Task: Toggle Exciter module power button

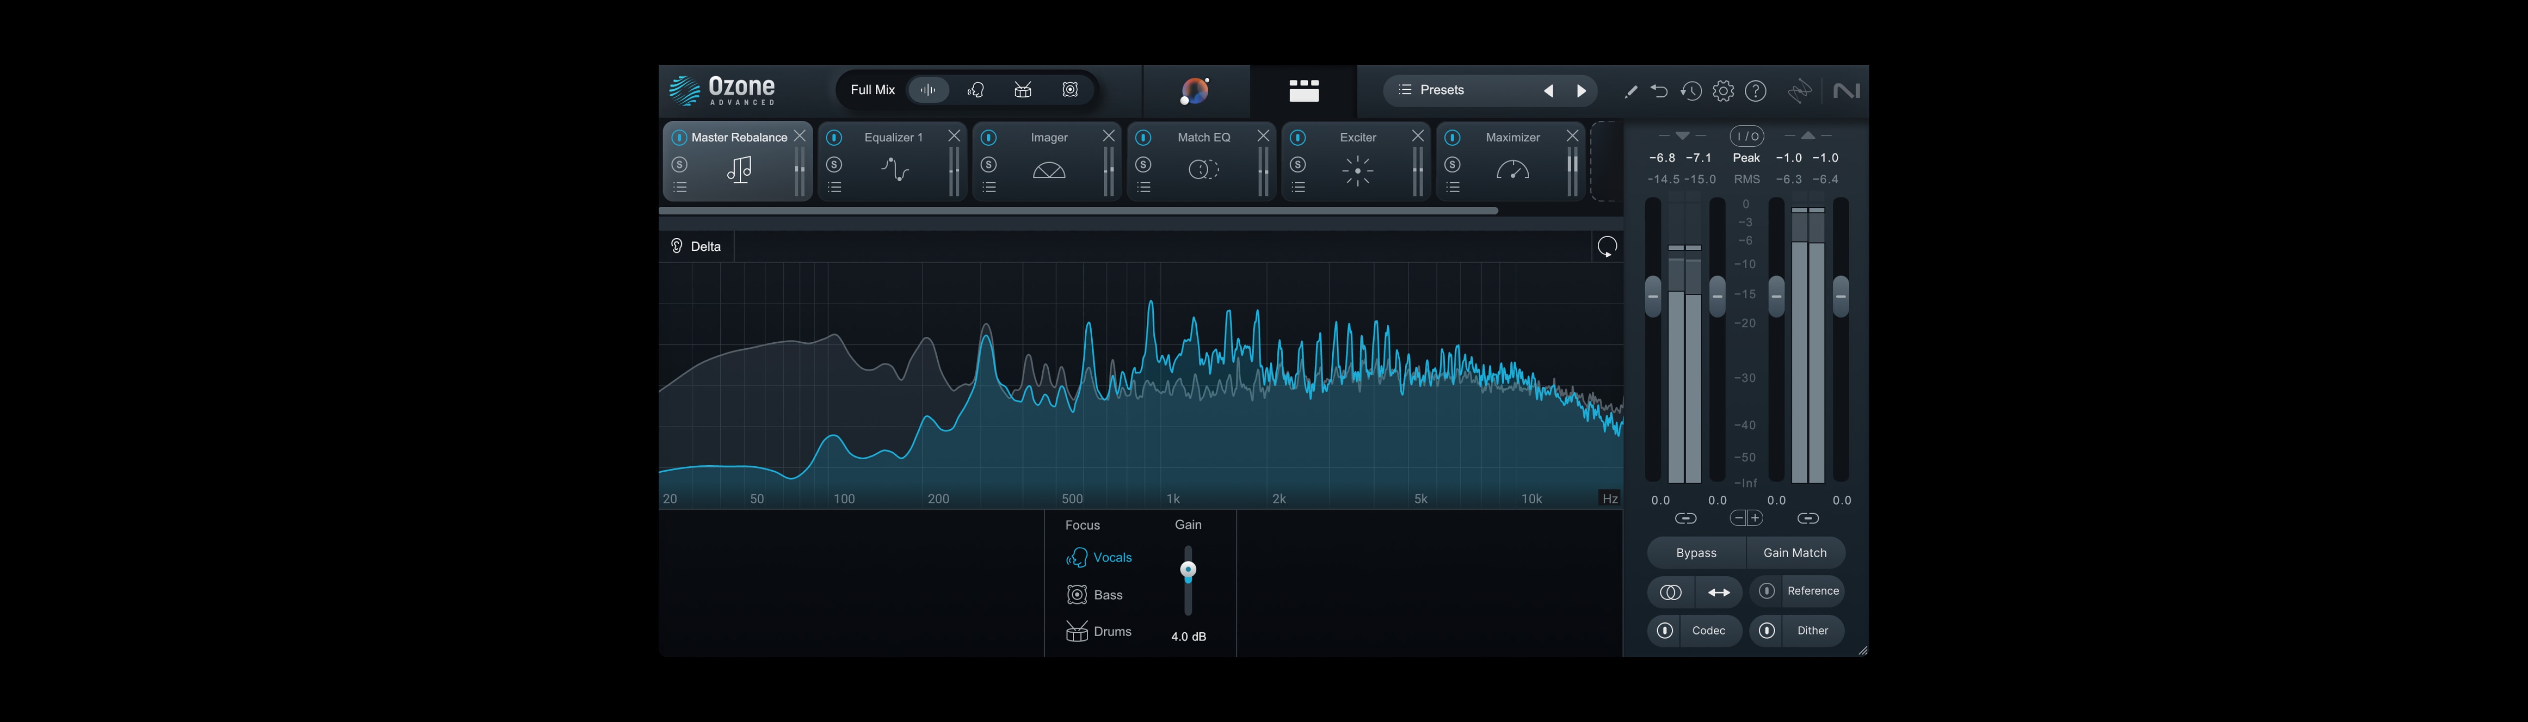Action: click(x=1298, y=137)
